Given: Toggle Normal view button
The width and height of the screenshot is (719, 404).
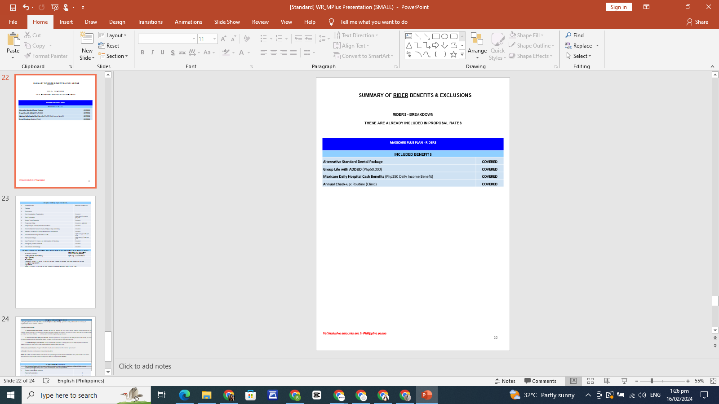Looking at the screenshot, I should click(573, 381).
